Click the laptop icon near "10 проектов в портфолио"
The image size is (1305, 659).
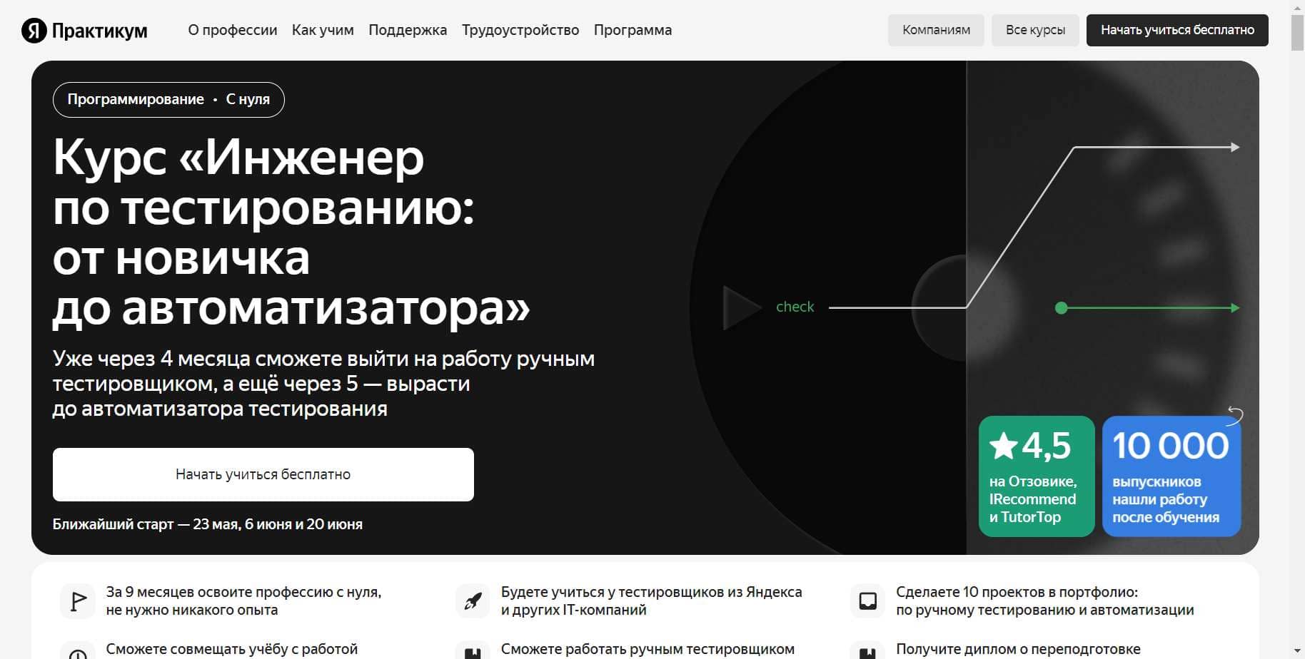click(868, 600)
